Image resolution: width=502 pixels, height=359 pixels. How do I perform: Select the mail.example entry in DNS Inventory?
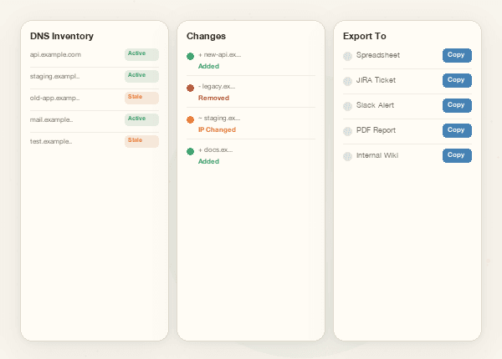click(x=51, y=119)
